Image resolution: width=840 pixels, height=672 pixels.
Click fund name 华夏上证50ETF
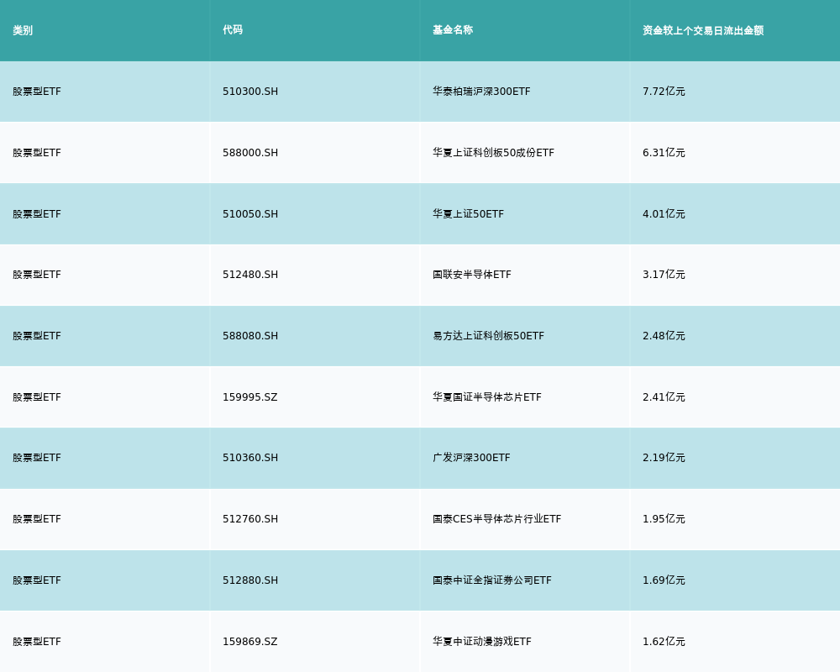pos(468,214)
